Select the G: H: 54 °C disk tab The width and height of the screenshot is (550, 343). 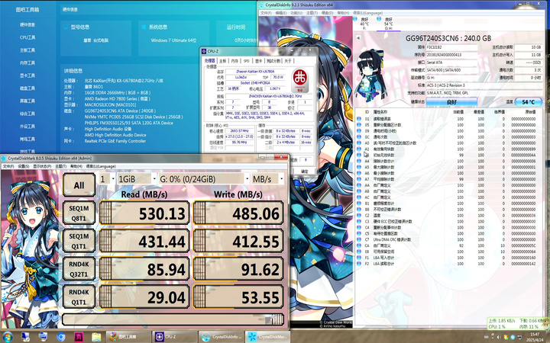pos(388,24)
